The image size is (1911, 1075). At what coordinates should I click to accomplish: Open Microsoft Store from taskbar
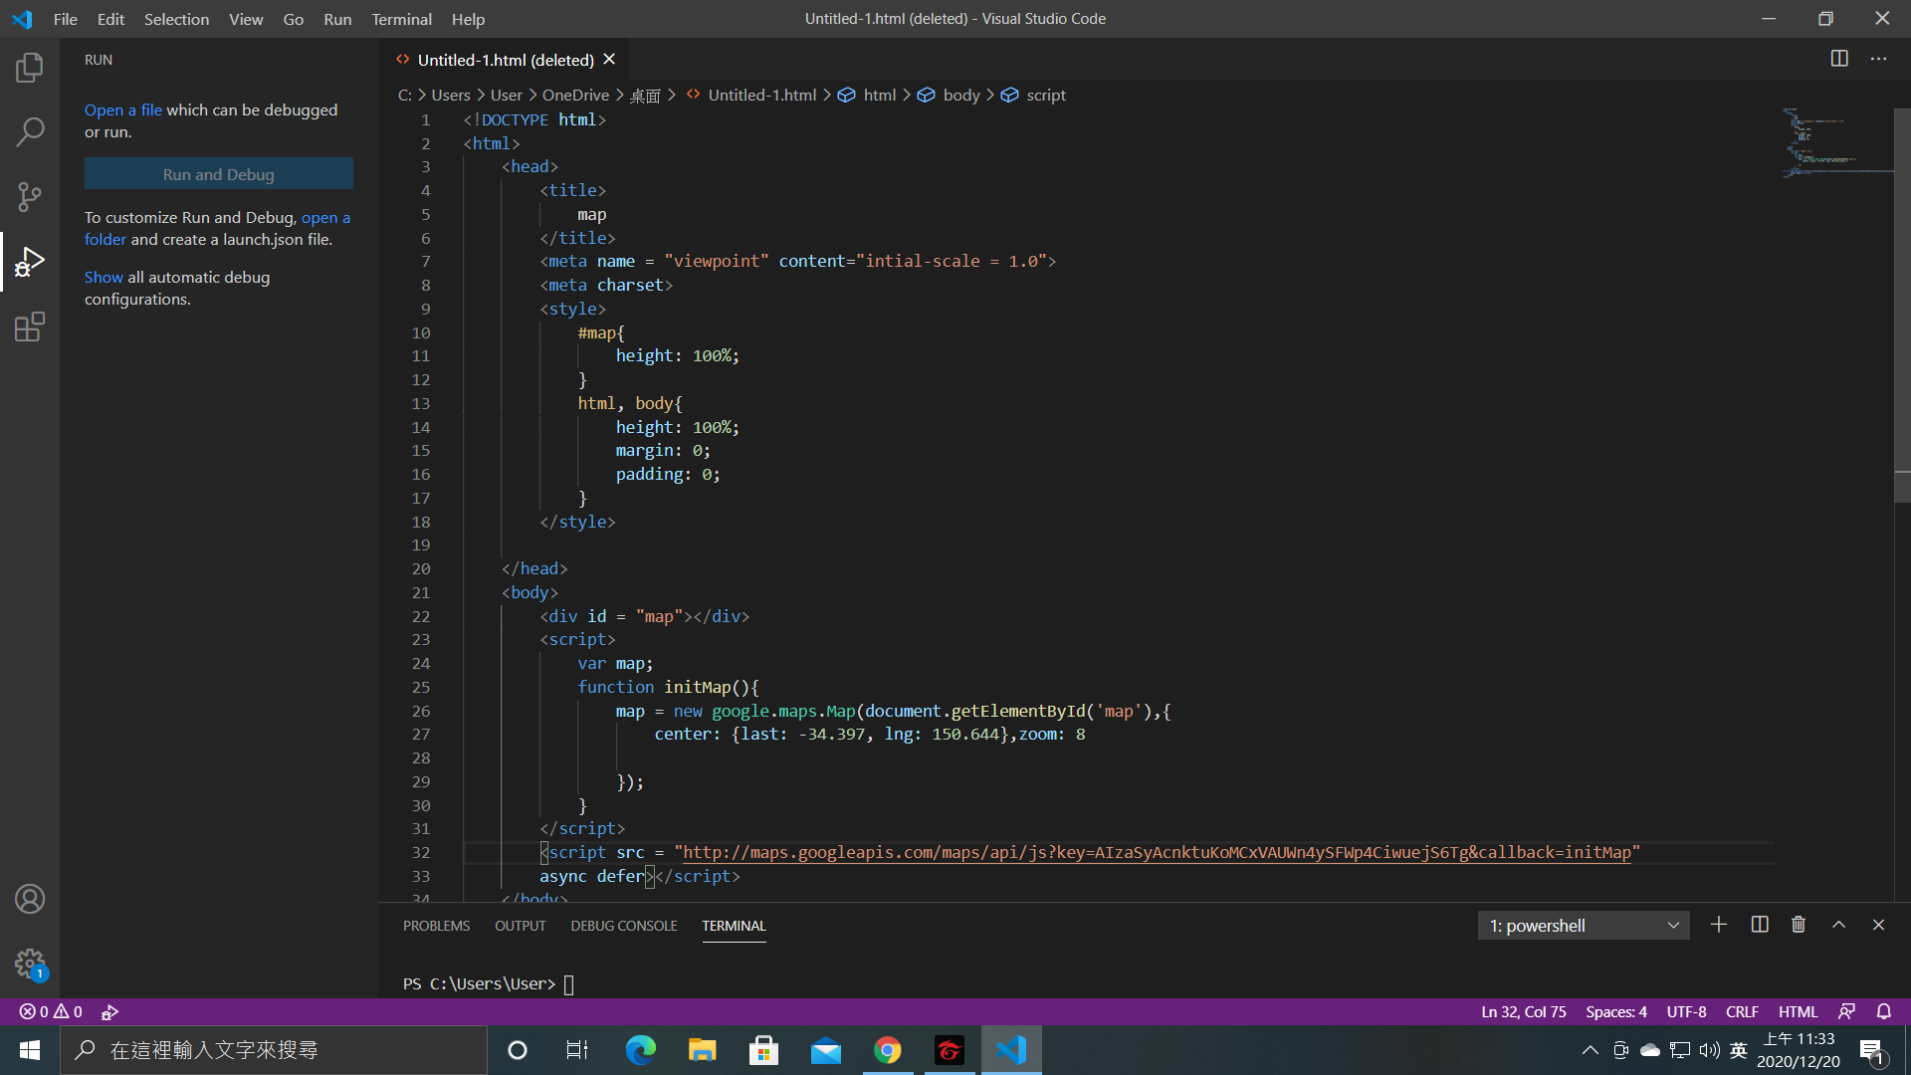coord(763,1050)
